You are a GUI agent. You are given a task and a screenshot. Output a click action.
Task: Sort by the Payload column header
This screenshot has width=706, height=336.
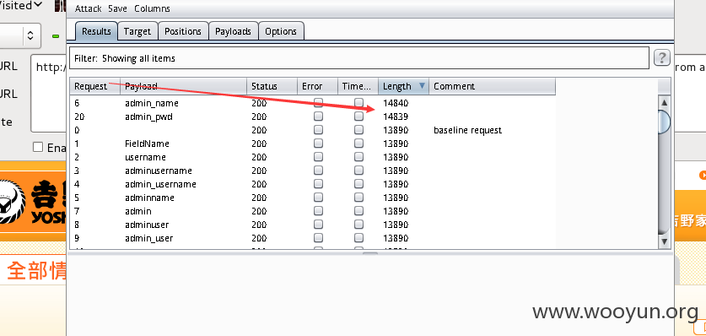183,86
